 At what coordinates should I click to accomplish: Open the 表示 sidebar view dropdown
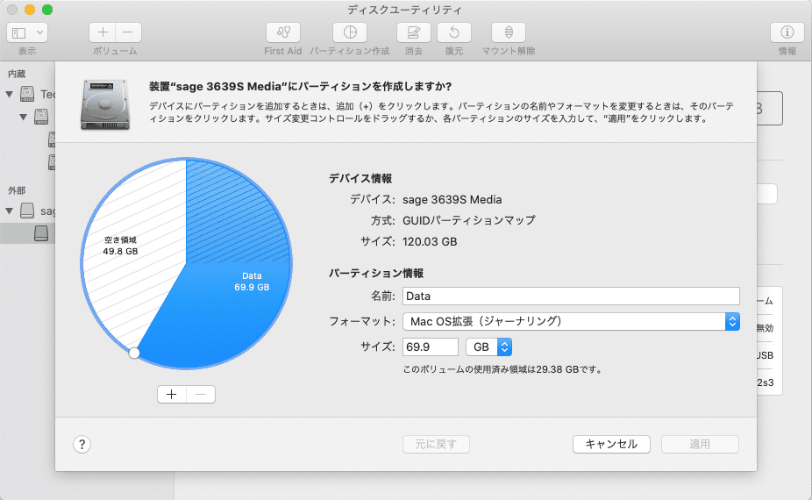tap(27, 32)
